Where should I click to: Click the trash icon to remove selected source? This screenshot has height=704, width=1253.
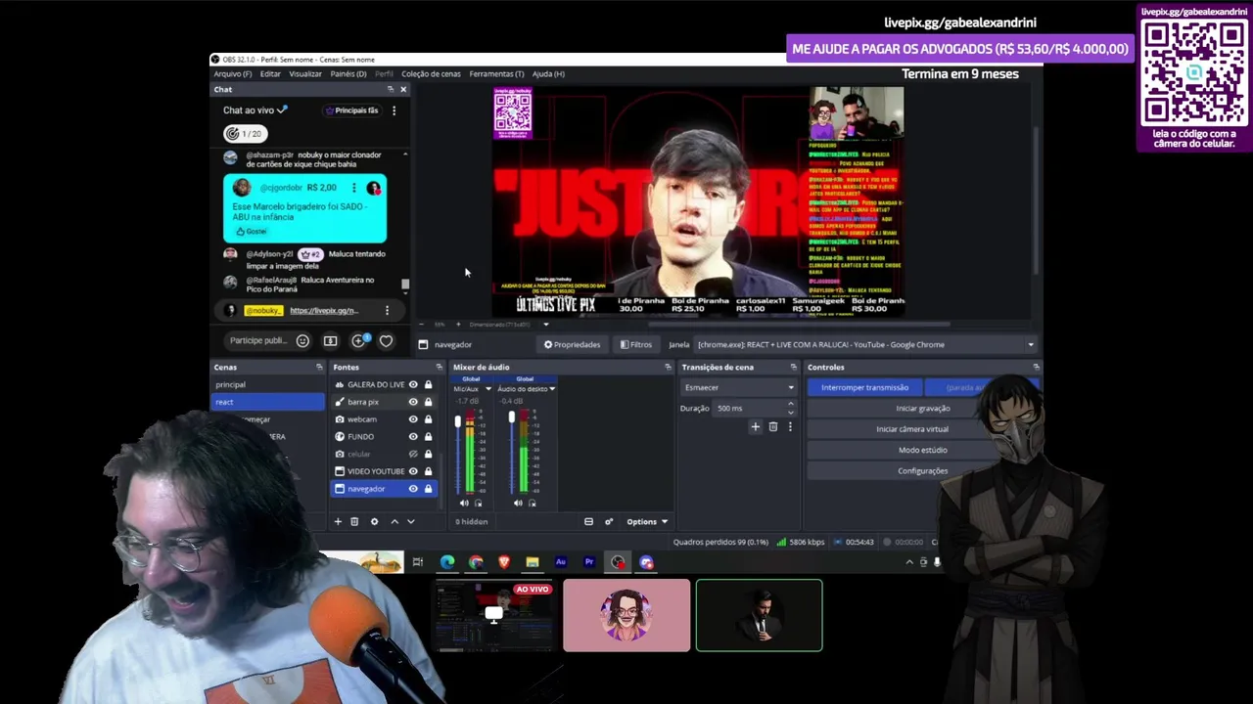click(x=354, y=521)
